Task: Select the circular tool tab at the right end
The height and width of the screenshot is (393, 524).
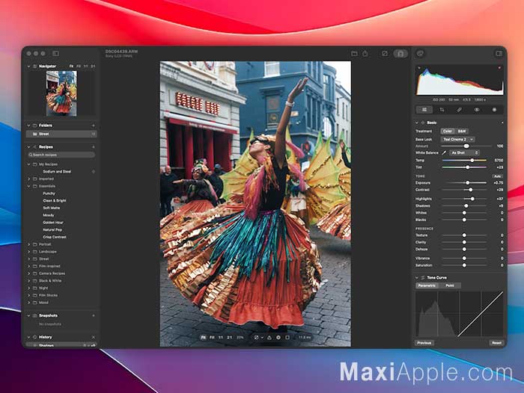Action: (x=494, y=110)
